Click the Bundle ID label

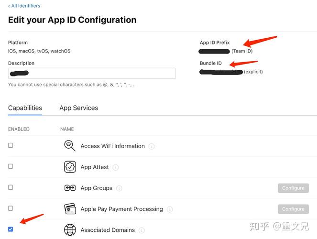click(211, 63)
